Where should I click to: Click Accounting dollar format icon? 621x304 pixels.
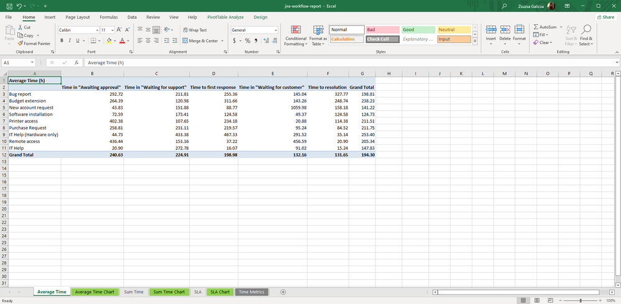pos(234,41)
